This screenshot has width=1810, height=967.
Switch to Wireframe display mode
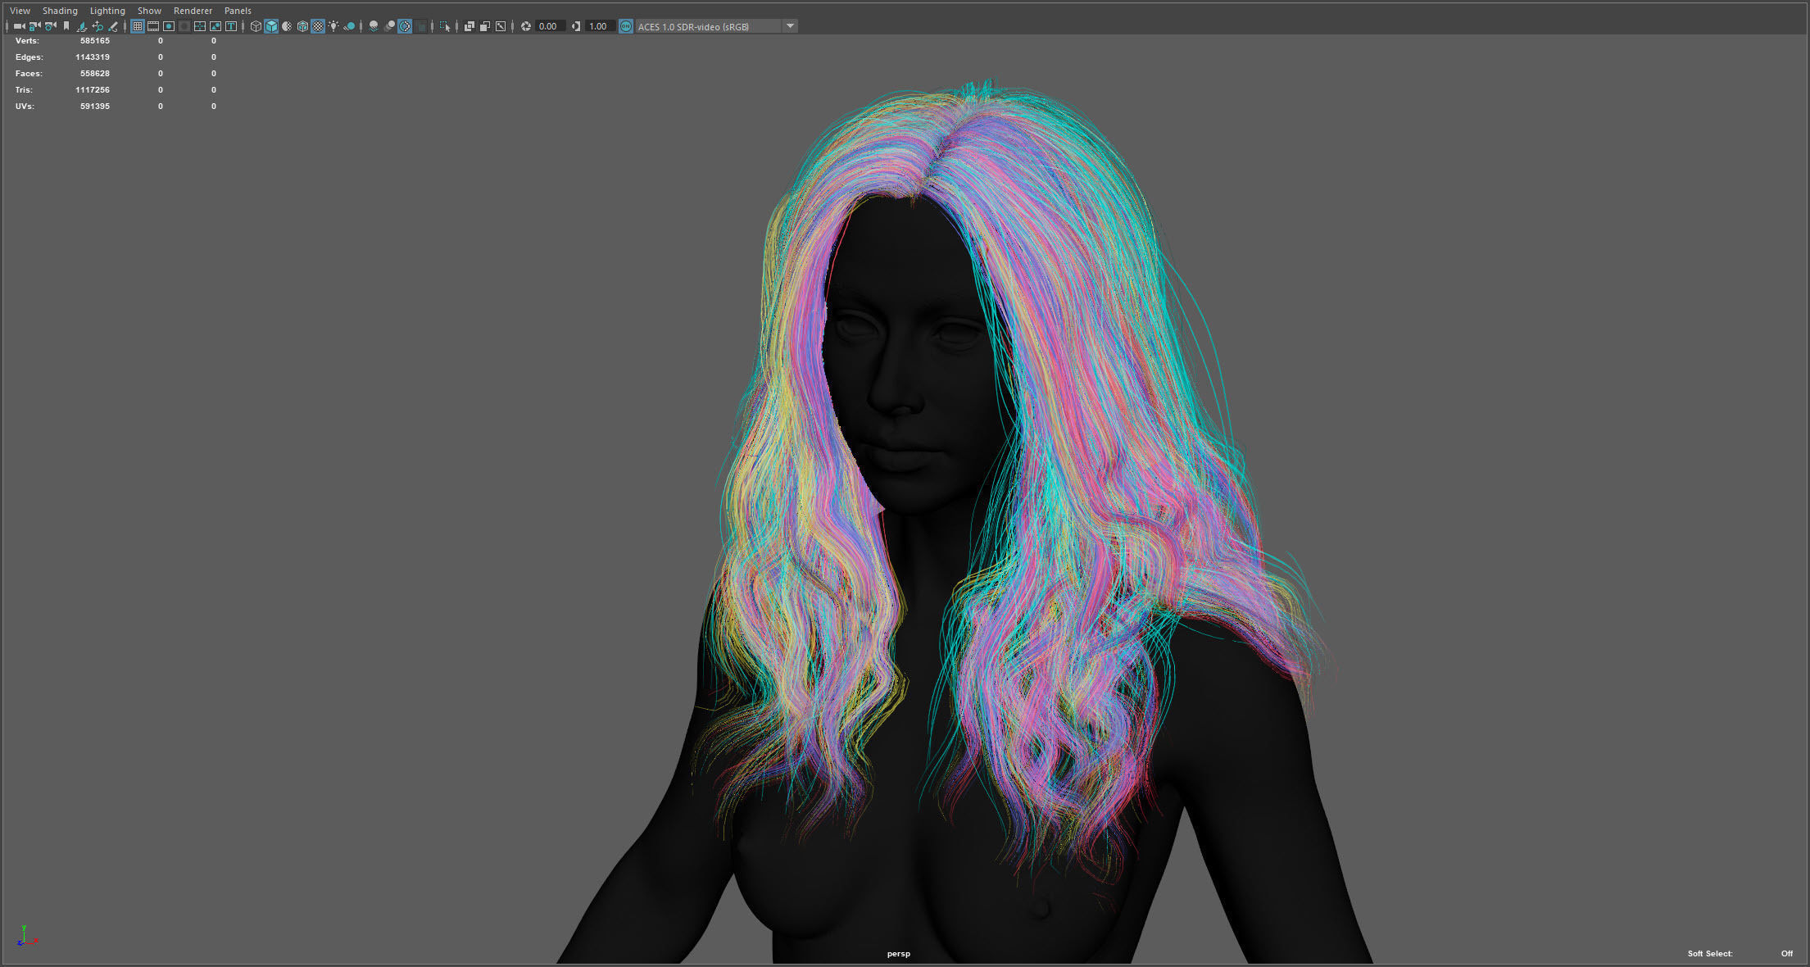(256, 26)
